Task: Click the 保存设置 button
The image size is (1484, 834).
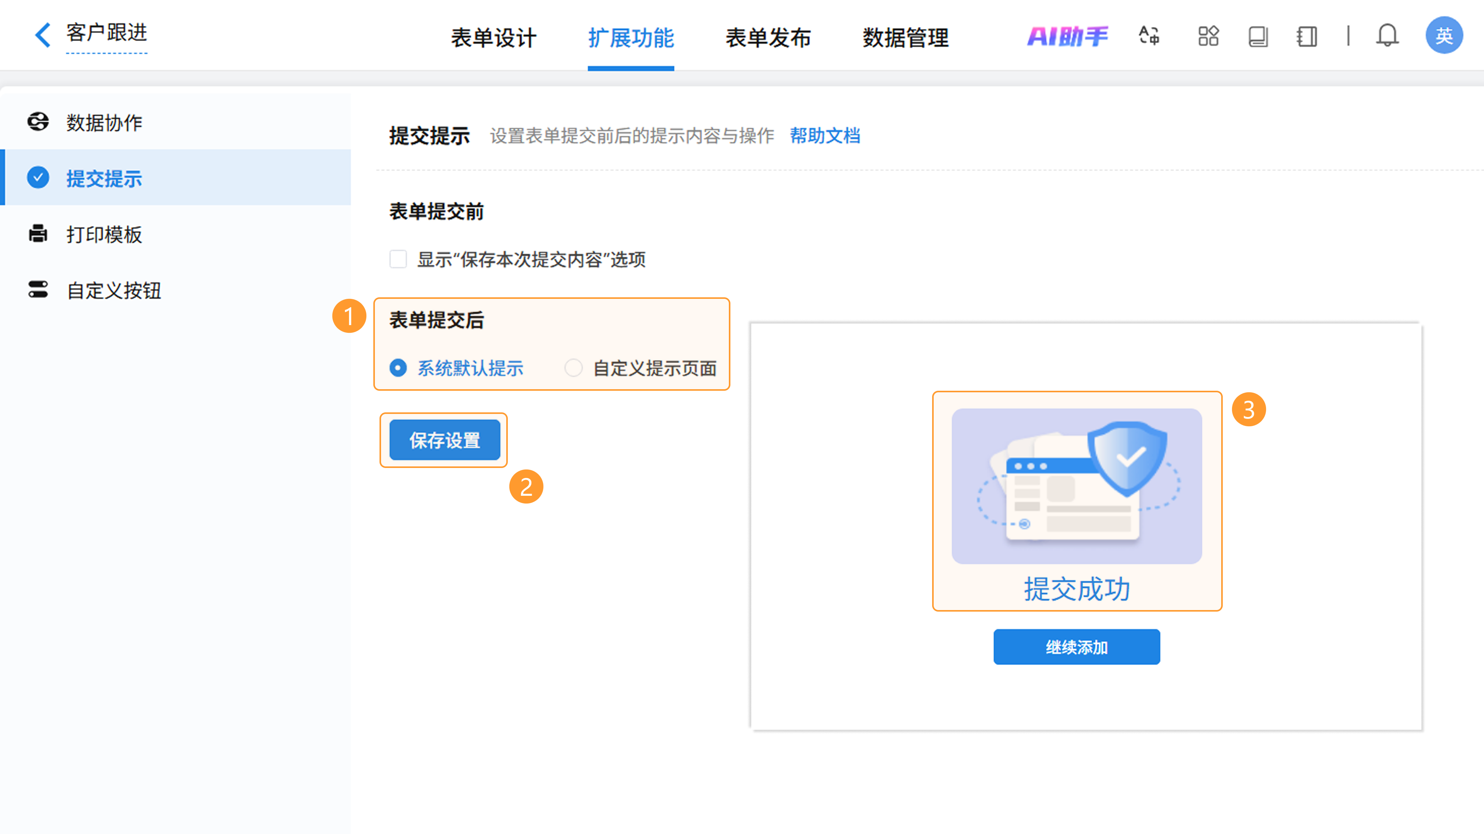Action: pos(444,440)
